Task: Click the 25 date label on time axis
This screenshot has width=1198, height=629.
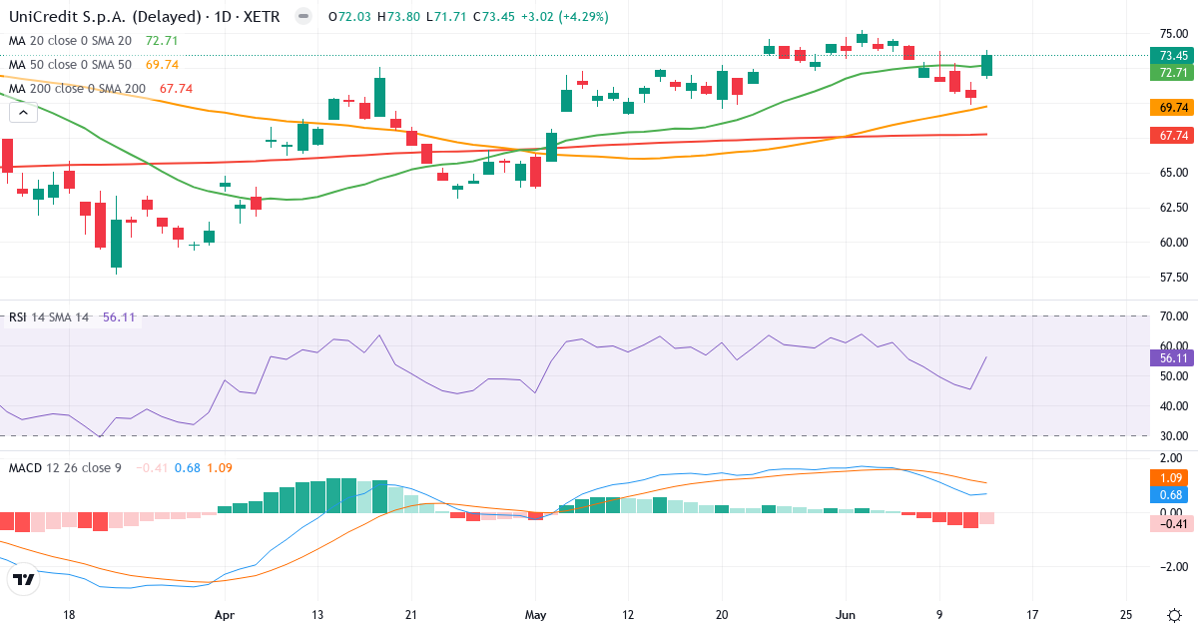Action: click(1126, 614)
